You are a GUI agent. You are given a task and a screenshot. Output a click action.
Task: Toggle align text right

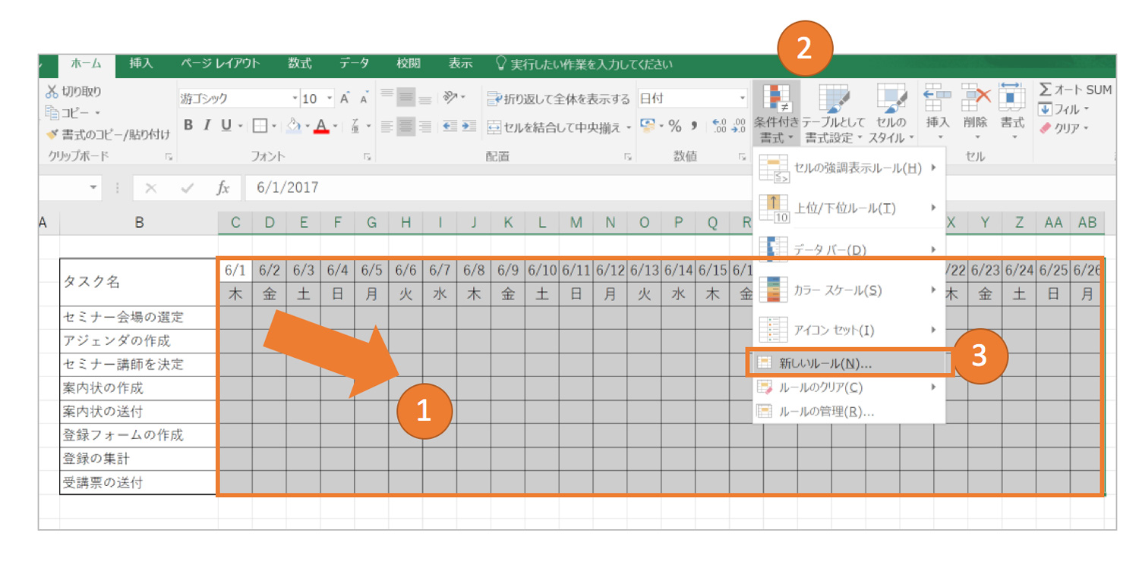425,127
